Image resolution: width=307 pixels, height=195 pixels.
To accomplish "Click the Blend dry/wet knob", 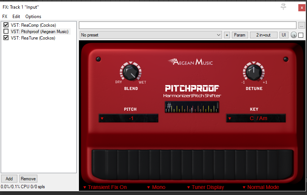I will [x=131, y=72].
